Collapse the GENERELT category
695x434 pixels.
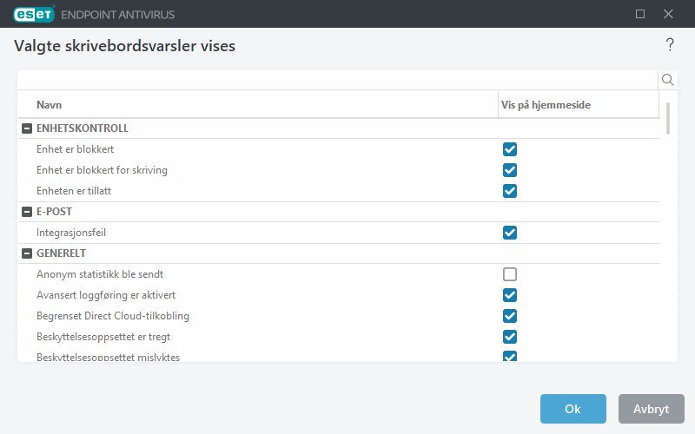[x=26, y=253]
